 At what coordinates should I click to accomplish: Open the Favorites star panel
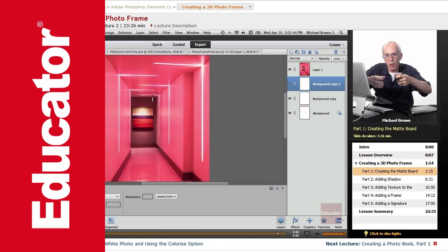324,223
